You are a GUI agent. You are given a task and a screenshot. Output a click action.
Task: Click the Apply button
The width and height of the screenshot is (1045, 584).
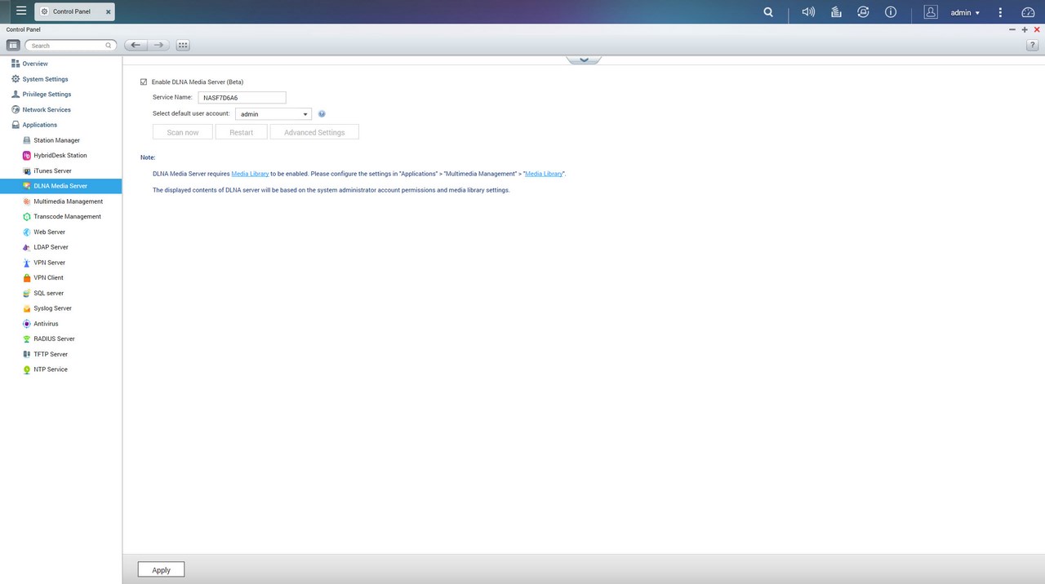coord(161,569)
